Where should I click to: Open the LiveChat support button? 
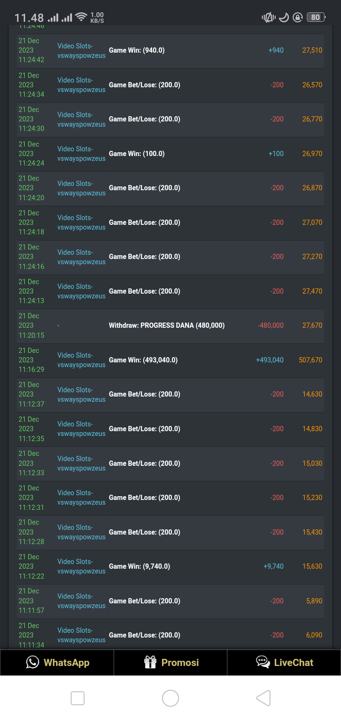284,662
